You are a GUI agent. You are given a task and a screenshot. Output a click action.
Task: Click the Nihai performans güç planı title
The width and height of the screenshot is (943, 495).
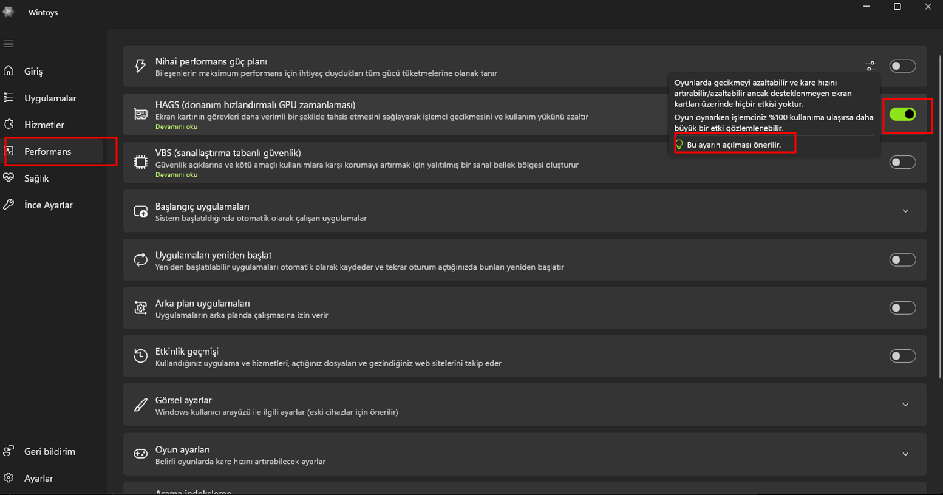pos(211,61)
